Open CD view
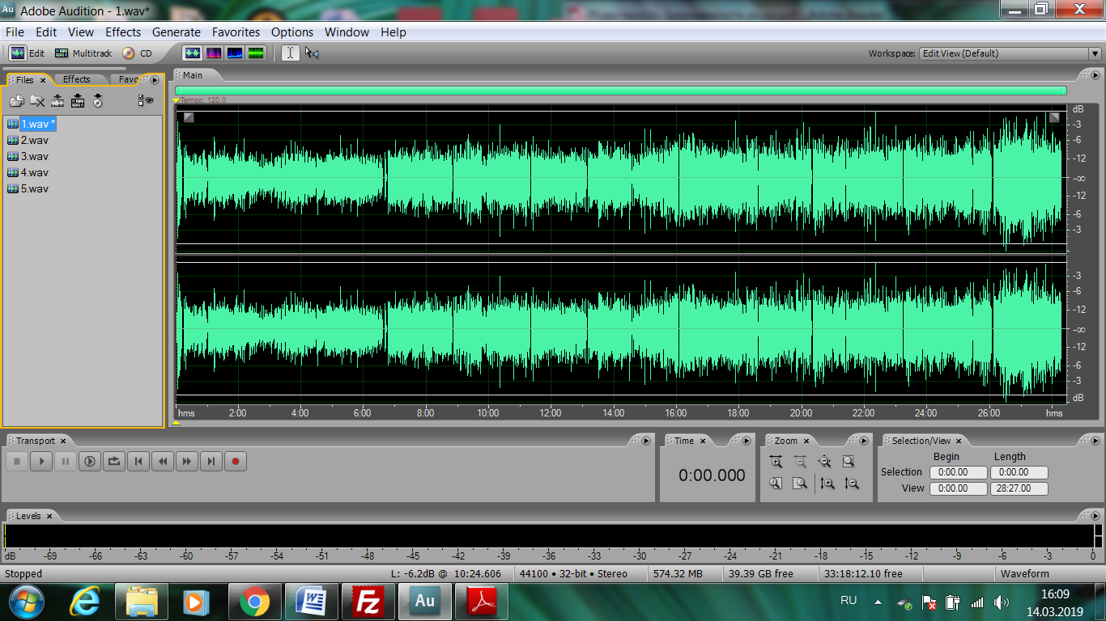Screen dimensions: 1106x621 [x=138, y=53]
